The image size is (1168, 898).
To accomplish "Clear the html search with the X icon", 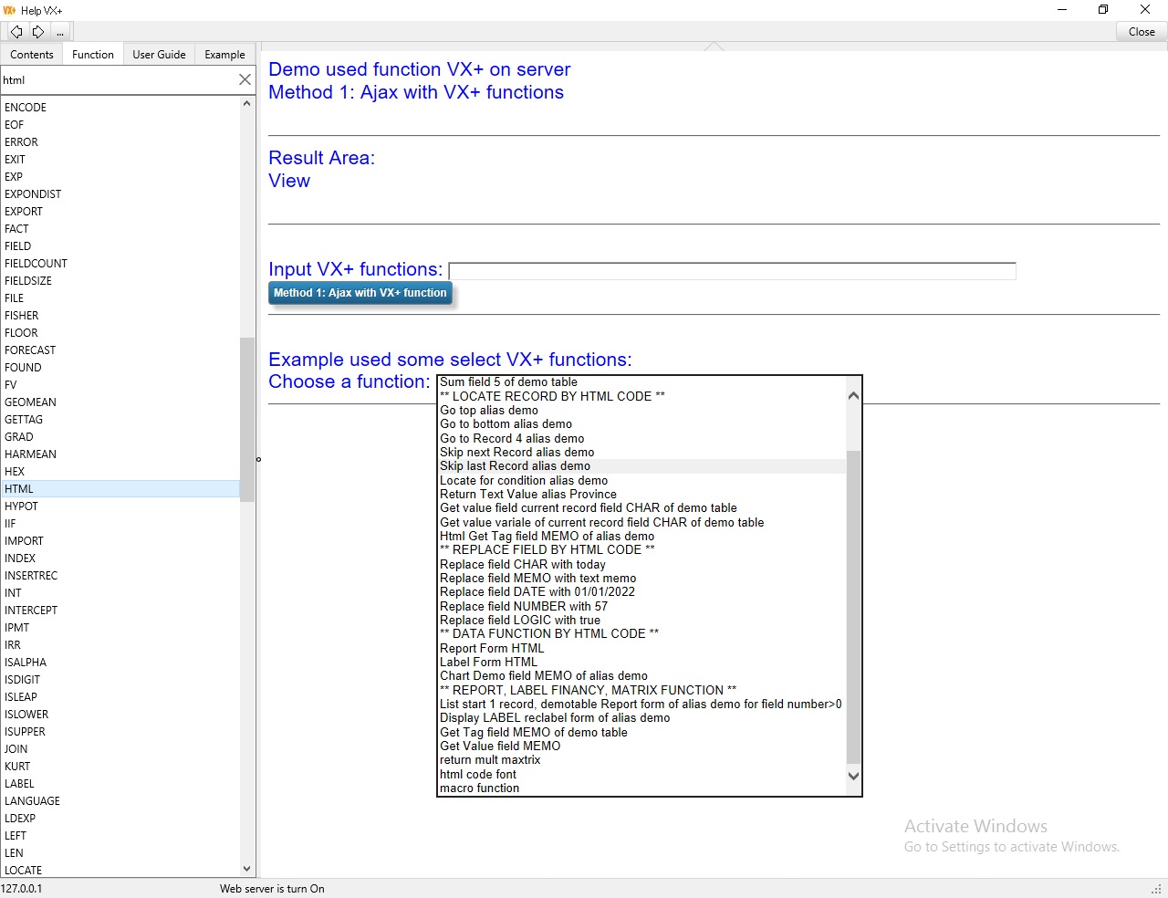I will pos(245,79).
